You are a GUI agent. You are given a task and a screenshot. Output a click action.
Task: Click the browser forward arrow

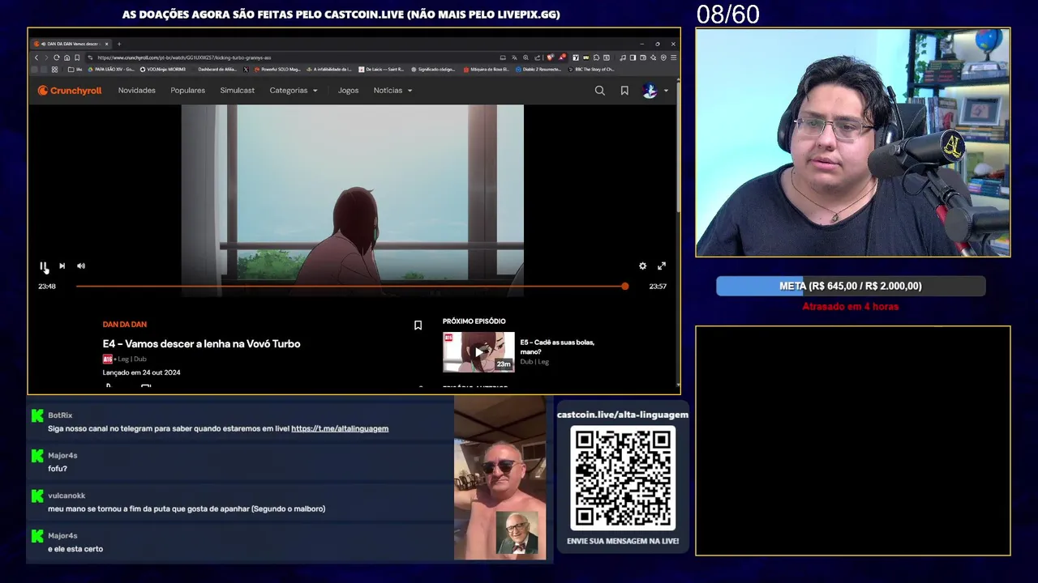[x=46, y=57]
